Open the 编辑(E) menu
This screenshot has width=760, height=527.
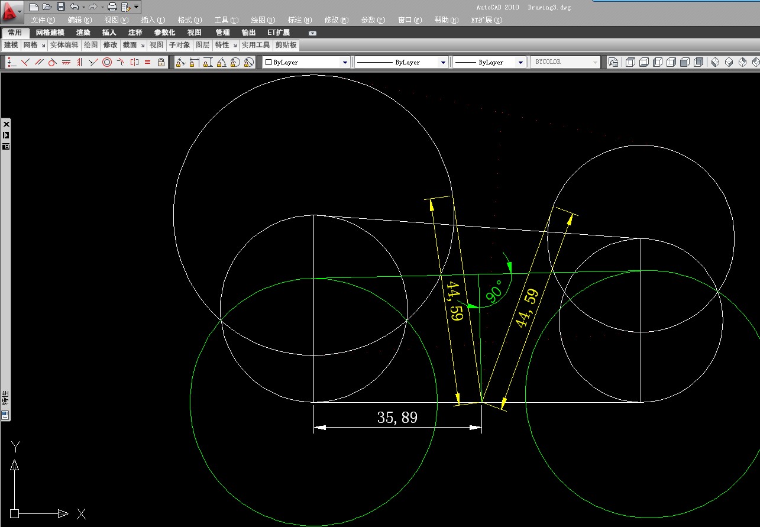(80, 20)
